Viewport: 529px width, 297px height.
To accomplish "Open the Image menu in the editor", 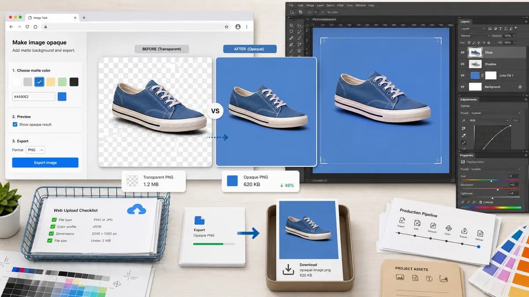I will tap(310, 5).
